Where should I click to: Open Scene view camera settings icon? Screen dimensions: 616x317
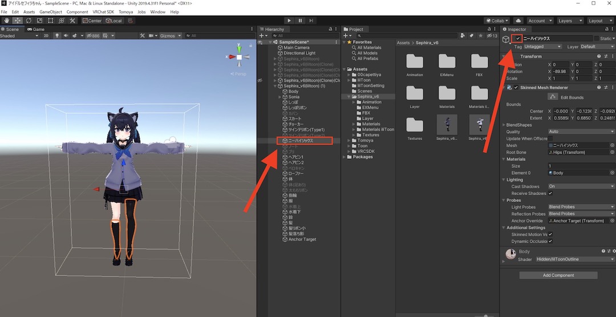(152, 36)
